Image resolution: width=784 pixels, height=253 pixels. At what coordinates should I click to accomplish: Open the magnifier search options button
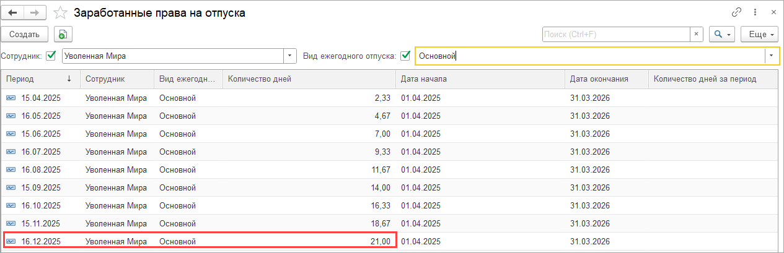[722, 35]
